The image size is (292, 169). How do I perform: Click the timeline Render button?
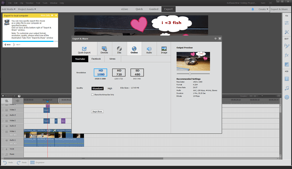pos(243,96)
